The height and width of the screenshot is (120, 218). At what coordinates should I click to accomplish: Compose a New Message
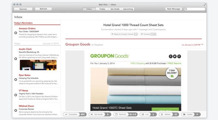[174, 9]
